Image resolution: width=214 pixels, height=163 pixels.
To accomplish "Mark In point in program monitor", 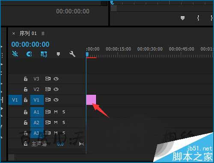I will (x=198, y=18).
